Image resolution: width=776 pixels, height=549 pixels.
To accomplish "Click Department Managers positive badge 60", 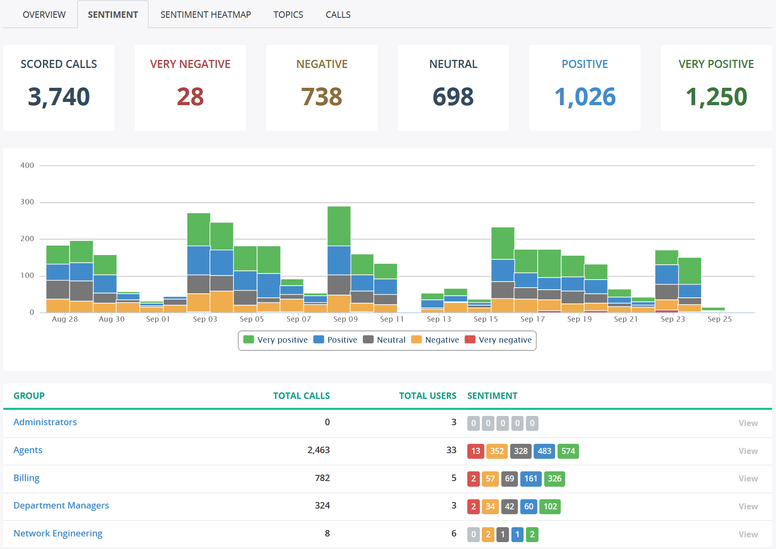I will coord(529,507).
